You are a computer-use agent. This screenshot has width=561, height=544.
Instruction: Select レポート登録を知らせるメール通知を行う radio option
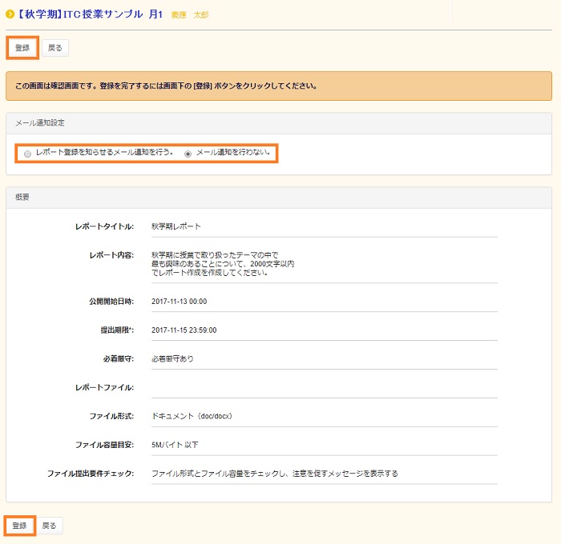(x=28, y=153)
